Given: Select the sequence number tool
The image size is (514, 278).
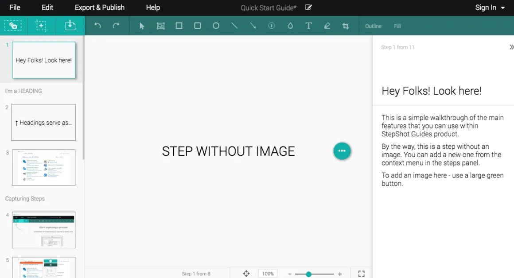Looking at the screenshot, I should point(272,26).
